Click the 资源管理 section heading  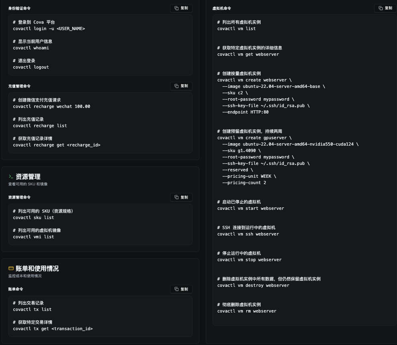[x=28, y=177]
